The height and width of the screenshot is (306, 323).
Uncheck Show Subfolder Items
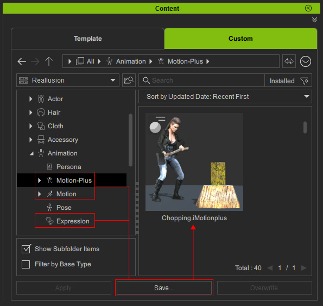26,249
